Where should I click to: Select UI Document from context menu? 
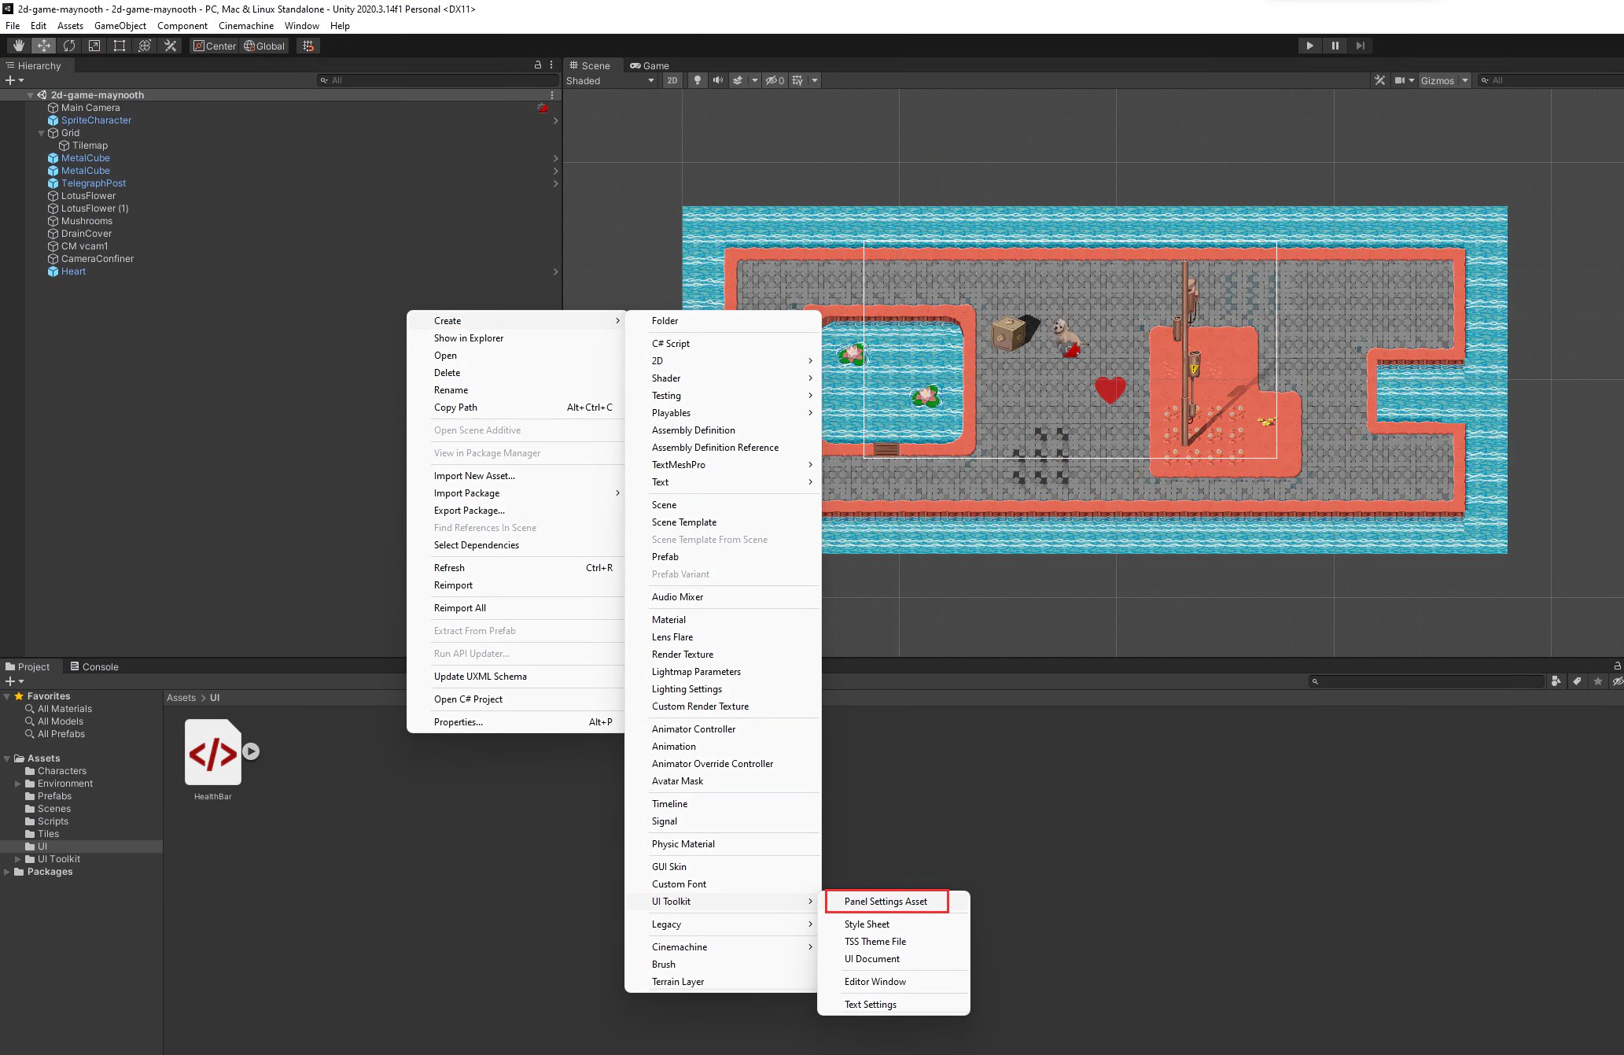click(872, 959)
